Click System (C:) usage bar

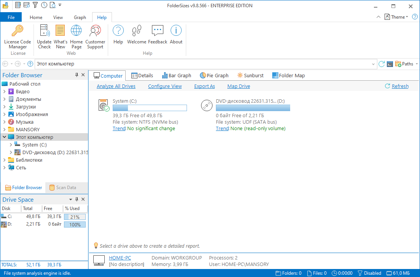[150, 108]
